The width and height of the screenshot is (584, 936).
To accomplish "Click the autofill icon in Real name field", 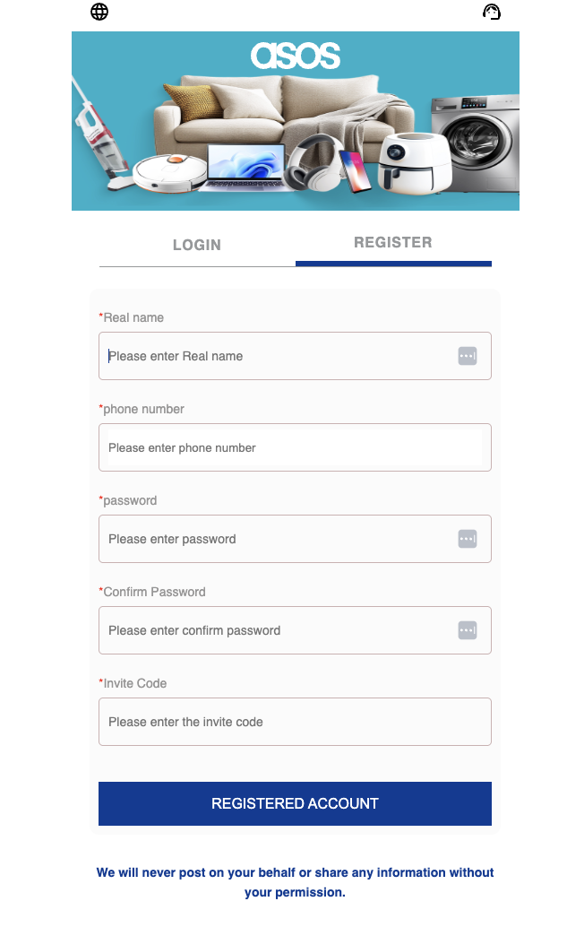I will coord(467,356).
